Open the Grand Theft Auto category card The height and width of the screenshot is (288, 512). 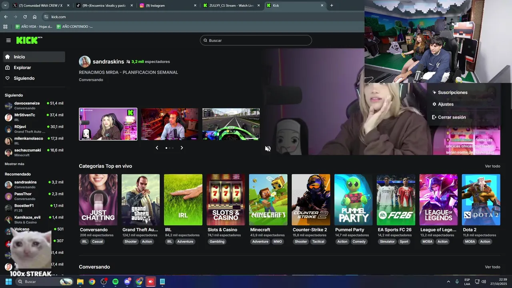click(x=140, y=200)
